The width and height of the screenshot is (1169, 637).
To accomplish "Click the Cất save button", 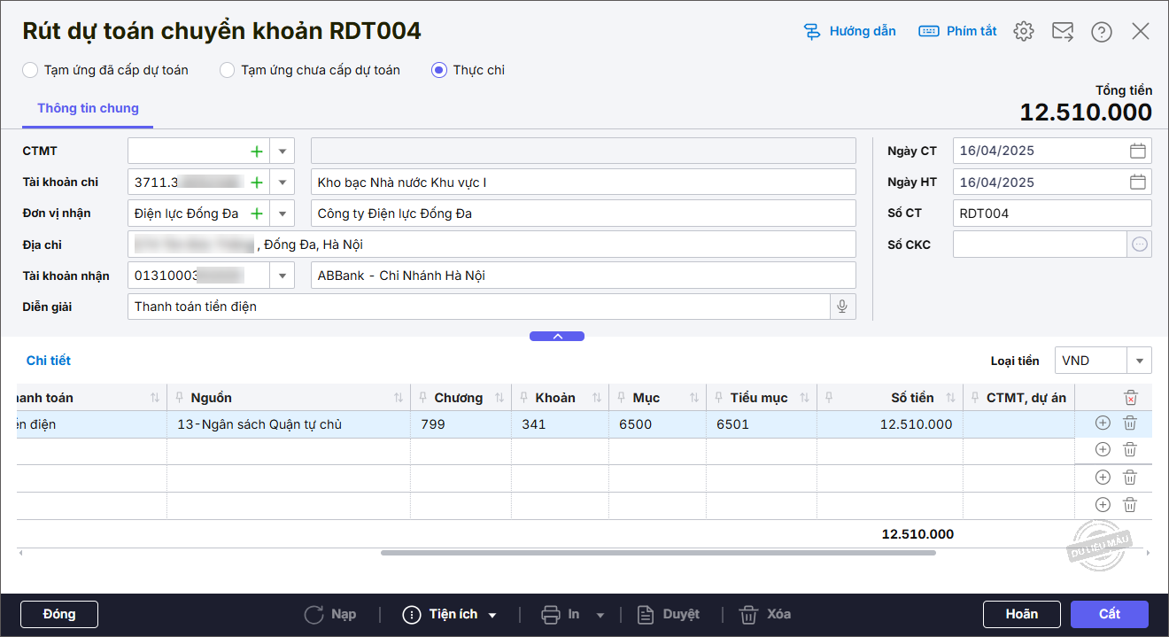I will (1109, 614).
